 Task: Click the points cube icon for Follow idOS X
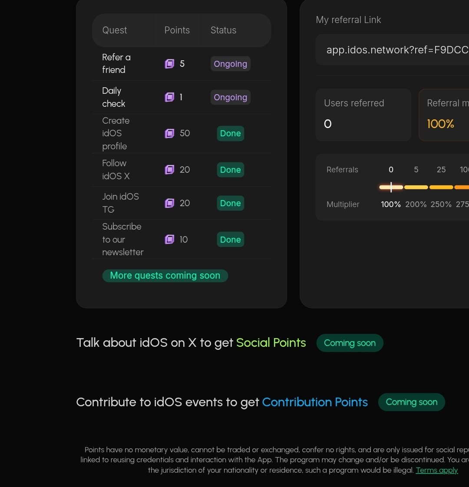coord(169,170)
